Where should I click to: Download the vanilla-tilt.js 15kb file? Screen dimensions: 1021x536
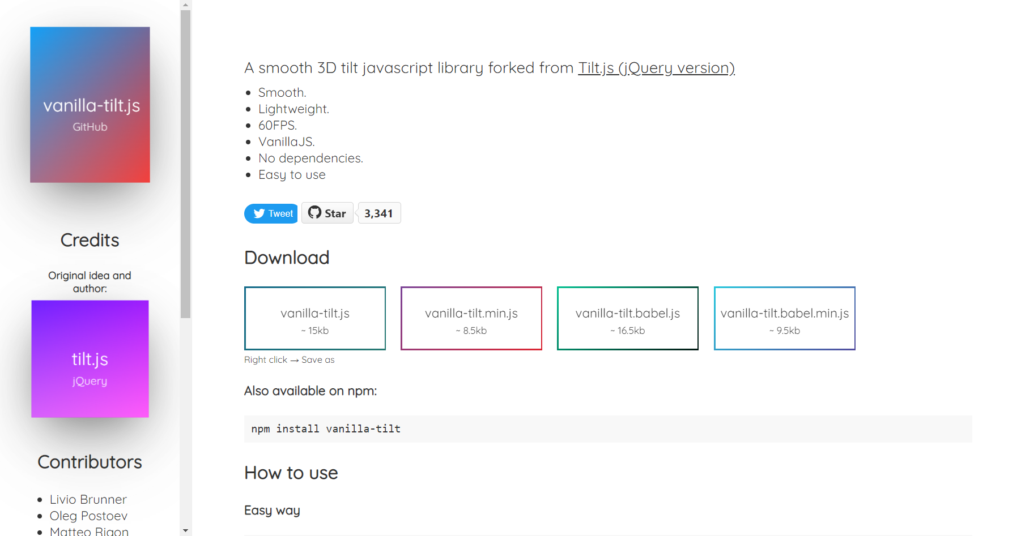(314, 318)
